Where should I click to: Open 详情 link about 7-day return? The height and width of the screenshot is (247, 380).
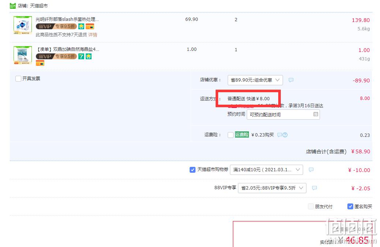coord(93,35)
